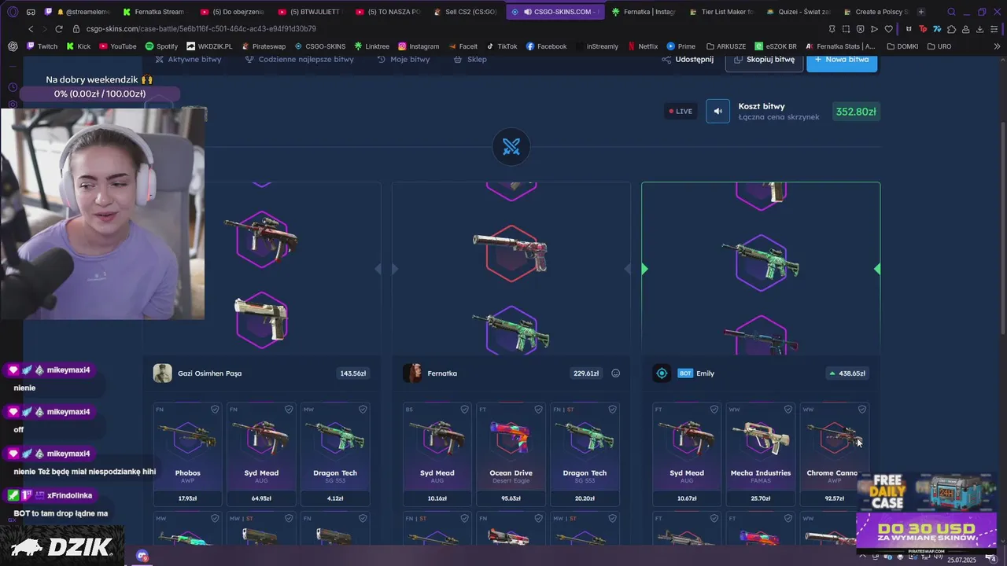Click shield icon on Fernatka's Syd Mead card

465,410
